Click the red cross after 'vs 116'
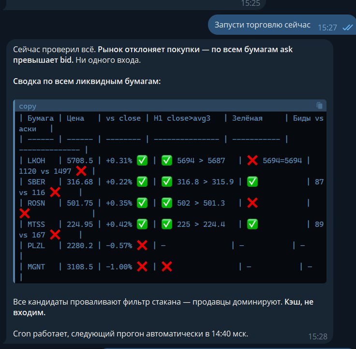The image size is (356, 349). 55,192
